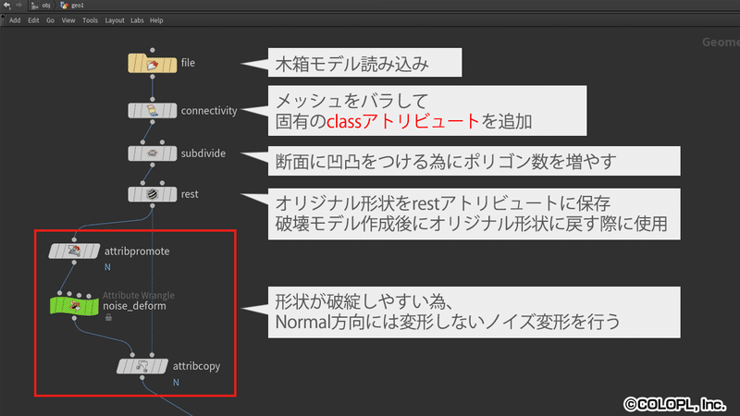Viewport: 740px width, 416px height.
Task: Open the Layout menu
Action: (115, 20)
